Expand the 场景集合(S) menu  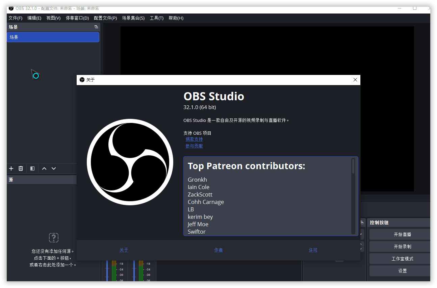tap(133, 18)
